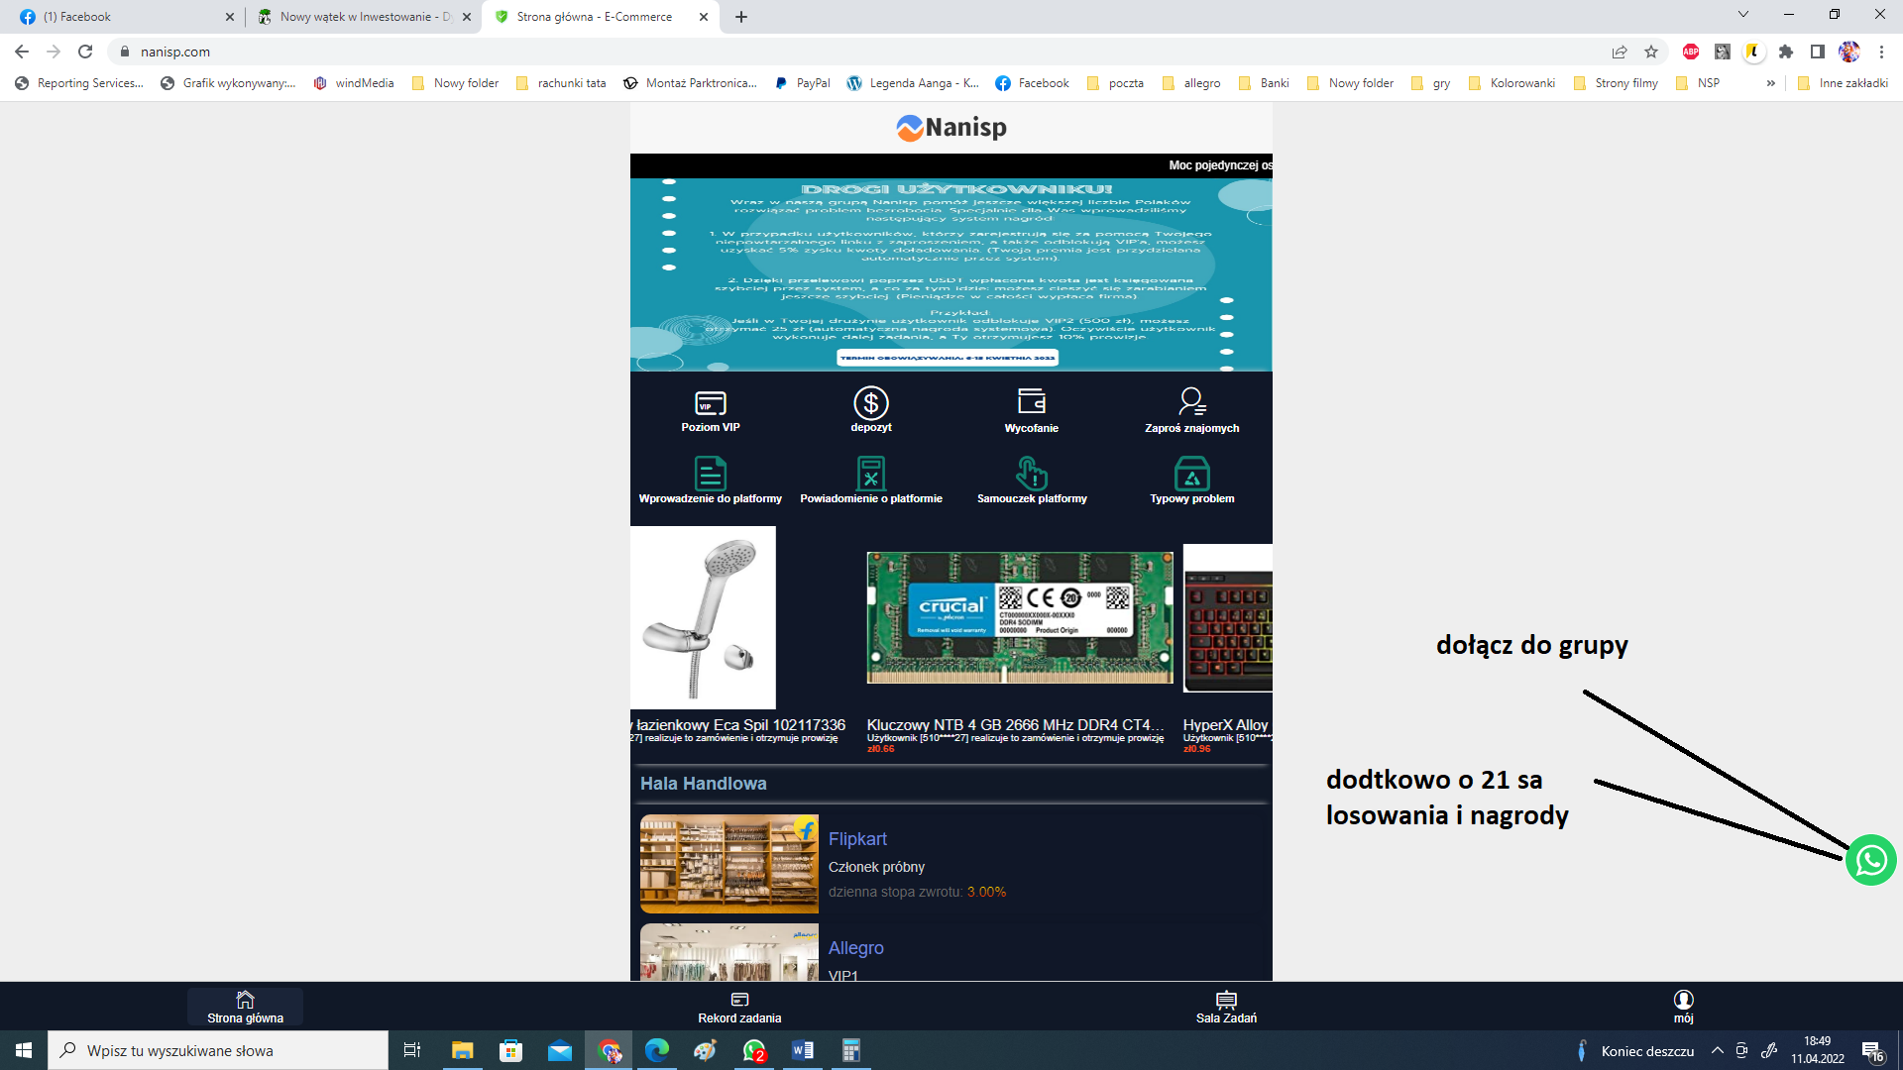Open Typowy problem icon
This screenshot has height=1070, width=1903.
click(x=1192, y=474)
